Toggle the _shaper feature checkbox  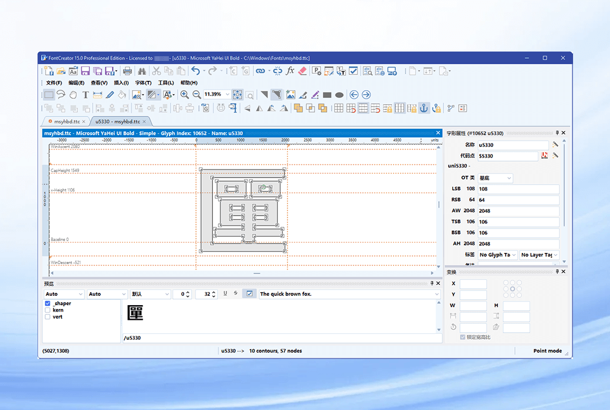click(x=48, y=303)
